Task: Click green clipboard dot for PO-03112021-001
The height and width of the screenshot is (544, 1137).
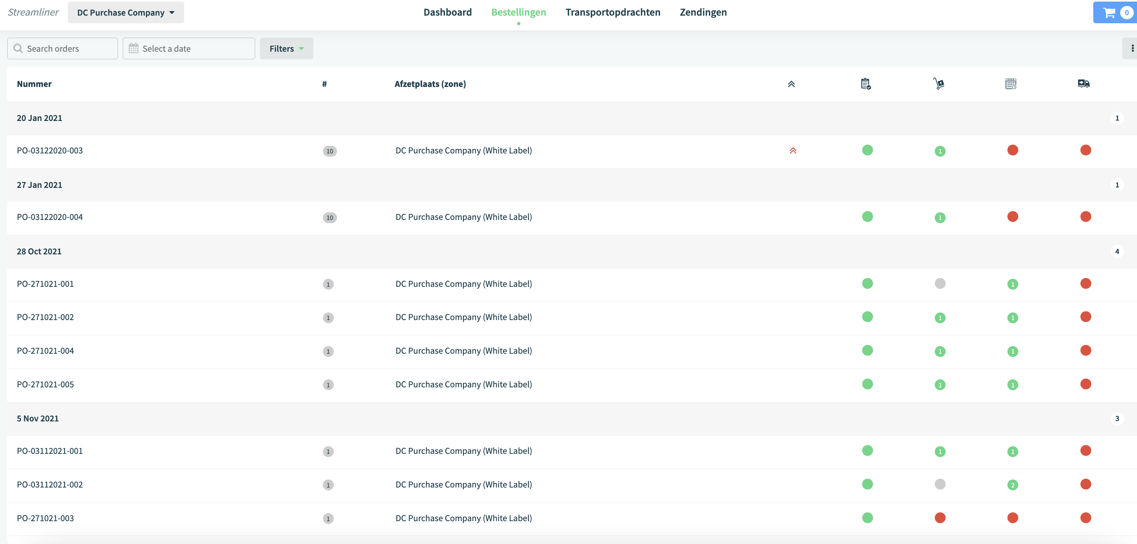Action: coord(867,451)
